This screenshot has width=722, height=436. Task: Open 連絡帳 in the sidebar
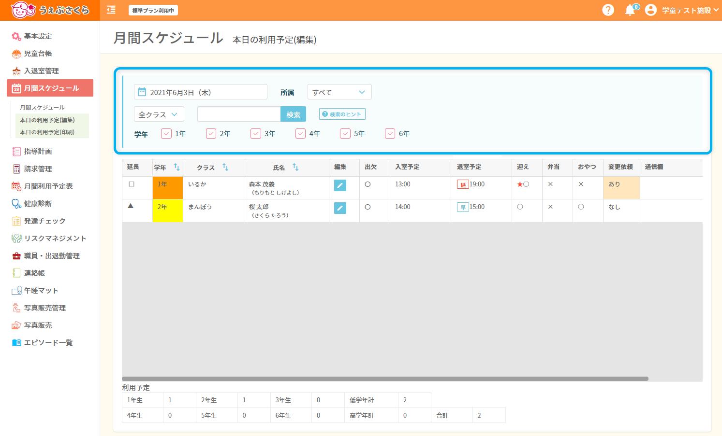point(34,273)
